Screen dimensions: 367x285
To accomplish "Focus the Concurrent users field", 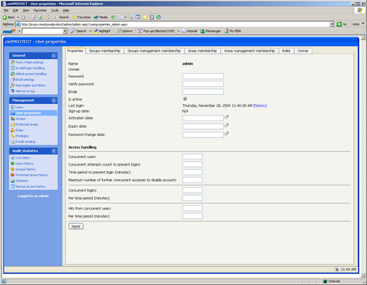I will tap(192, 157).
